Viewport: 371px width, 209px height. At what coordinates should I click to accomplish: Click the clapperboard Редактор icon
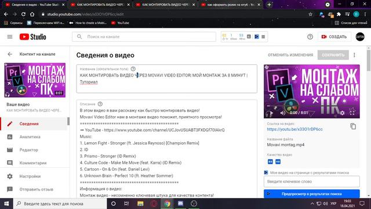tap(10, 150)
